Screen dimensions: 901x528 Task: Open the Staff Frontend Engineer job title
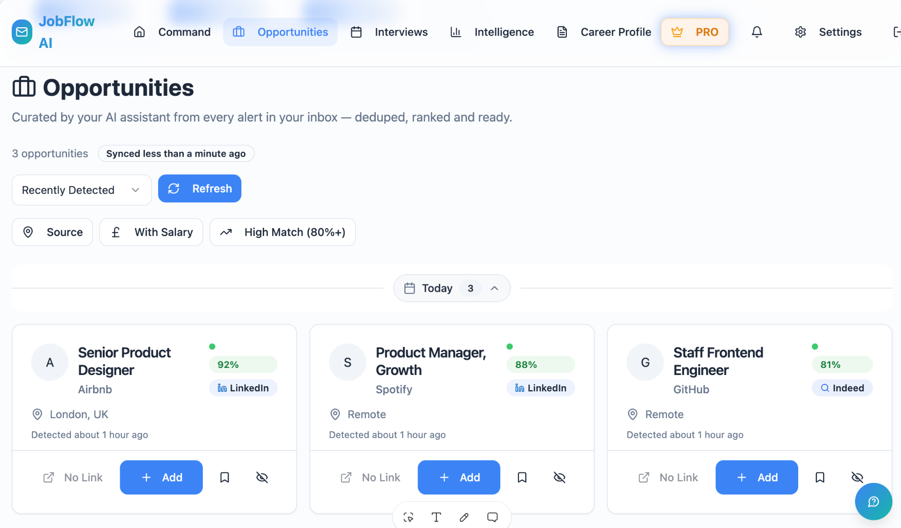click(x=718, y=361)
